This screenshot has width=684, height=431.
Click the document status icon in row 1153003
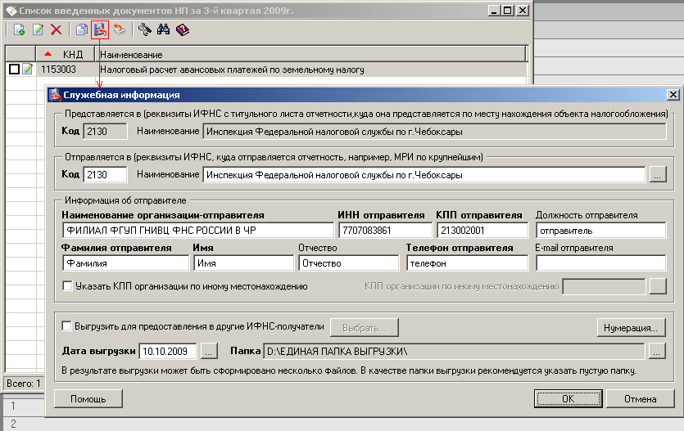(x=28, y=69)
